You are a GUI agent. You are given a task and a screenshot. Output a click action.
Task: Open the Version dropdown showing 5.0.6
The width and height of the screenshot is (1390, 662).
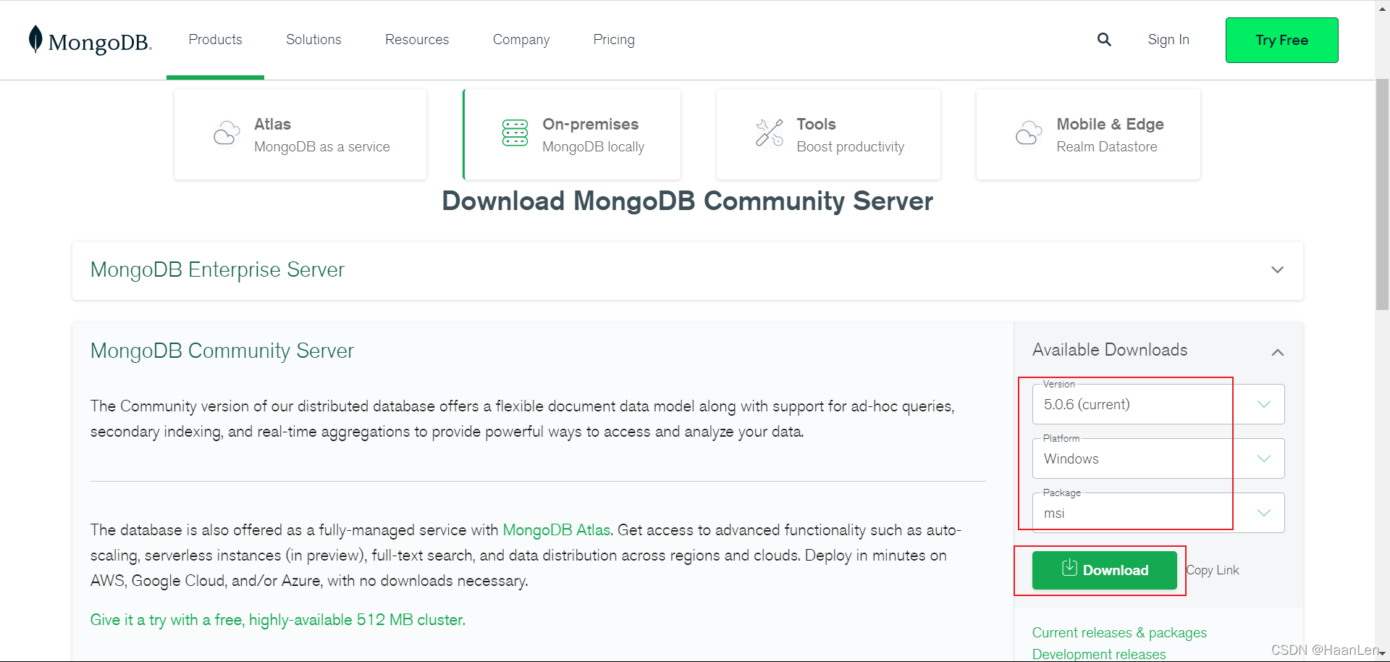pyautogui.click(x=1158, y=404)
